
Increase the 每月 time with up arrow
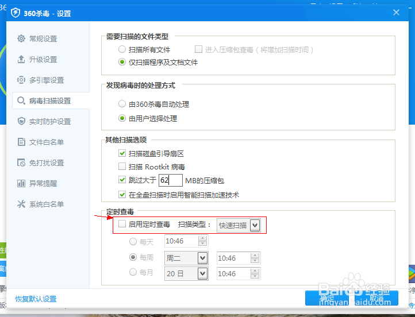pyautogui.click(x=255, y=270)
